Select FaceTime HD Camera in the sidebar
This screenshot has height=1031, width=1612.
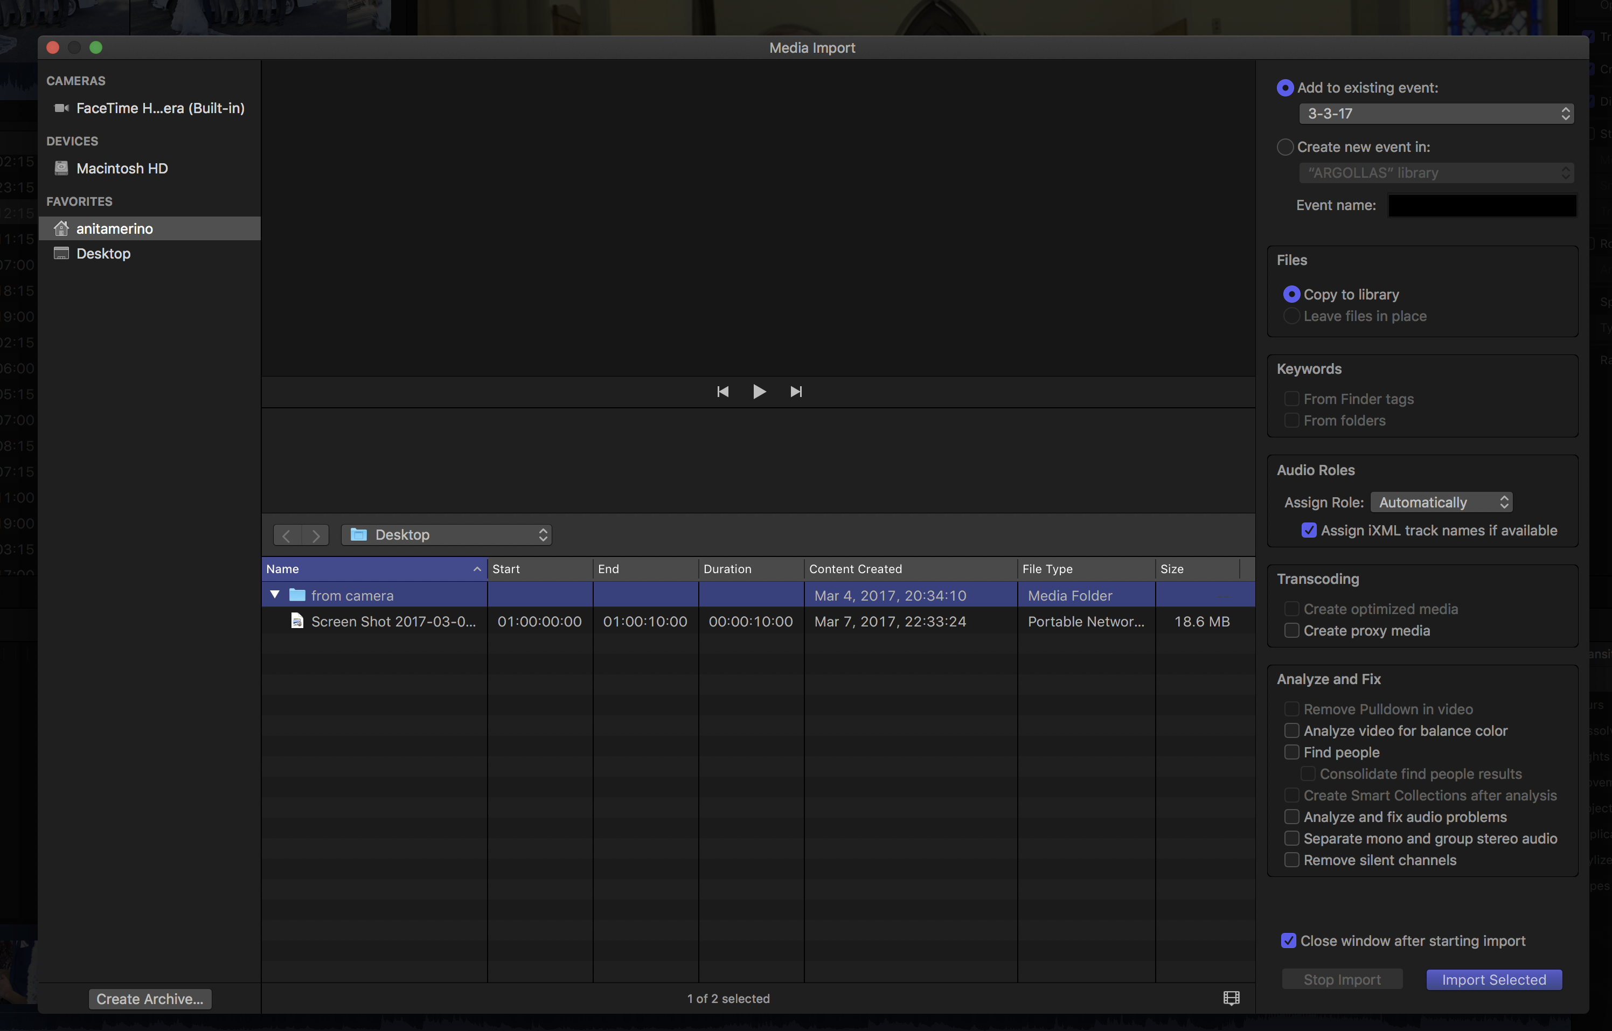click(159, 108)
